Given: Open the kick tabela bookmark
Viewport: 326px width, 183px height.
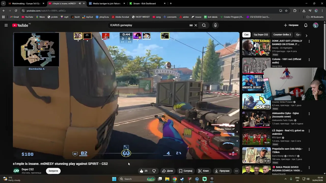Looking at the screenshot, I should [211, 17].
